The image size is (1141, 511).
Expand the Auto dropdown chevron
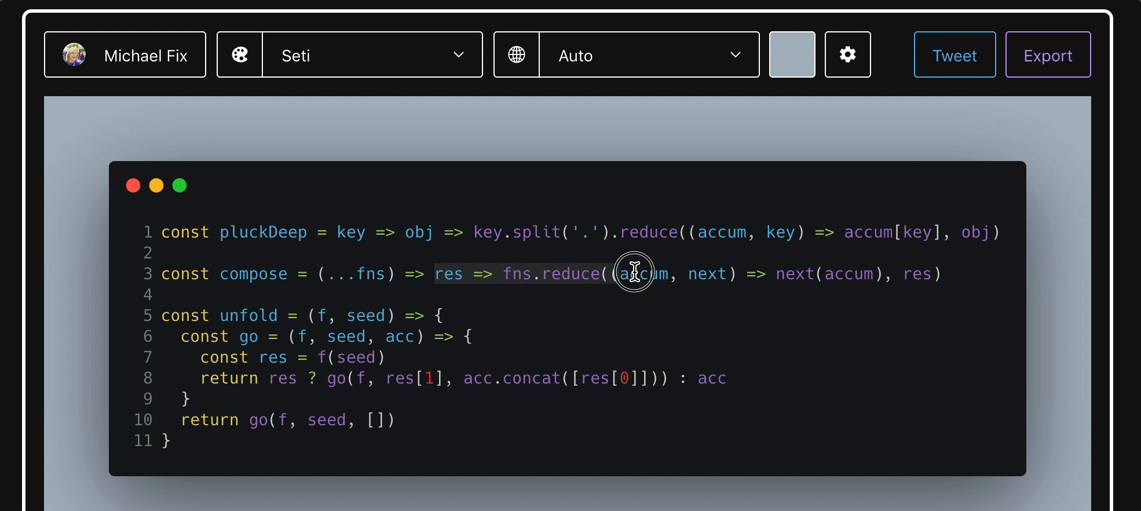tap(736, 54)
